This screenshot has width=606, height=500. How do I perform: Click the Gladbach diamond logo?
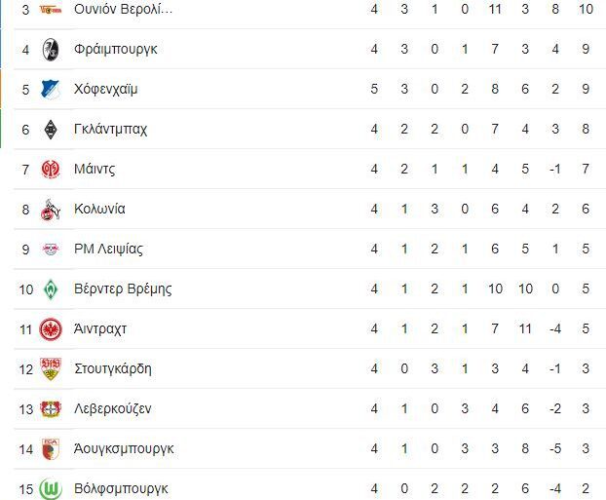tap(51, 130)
